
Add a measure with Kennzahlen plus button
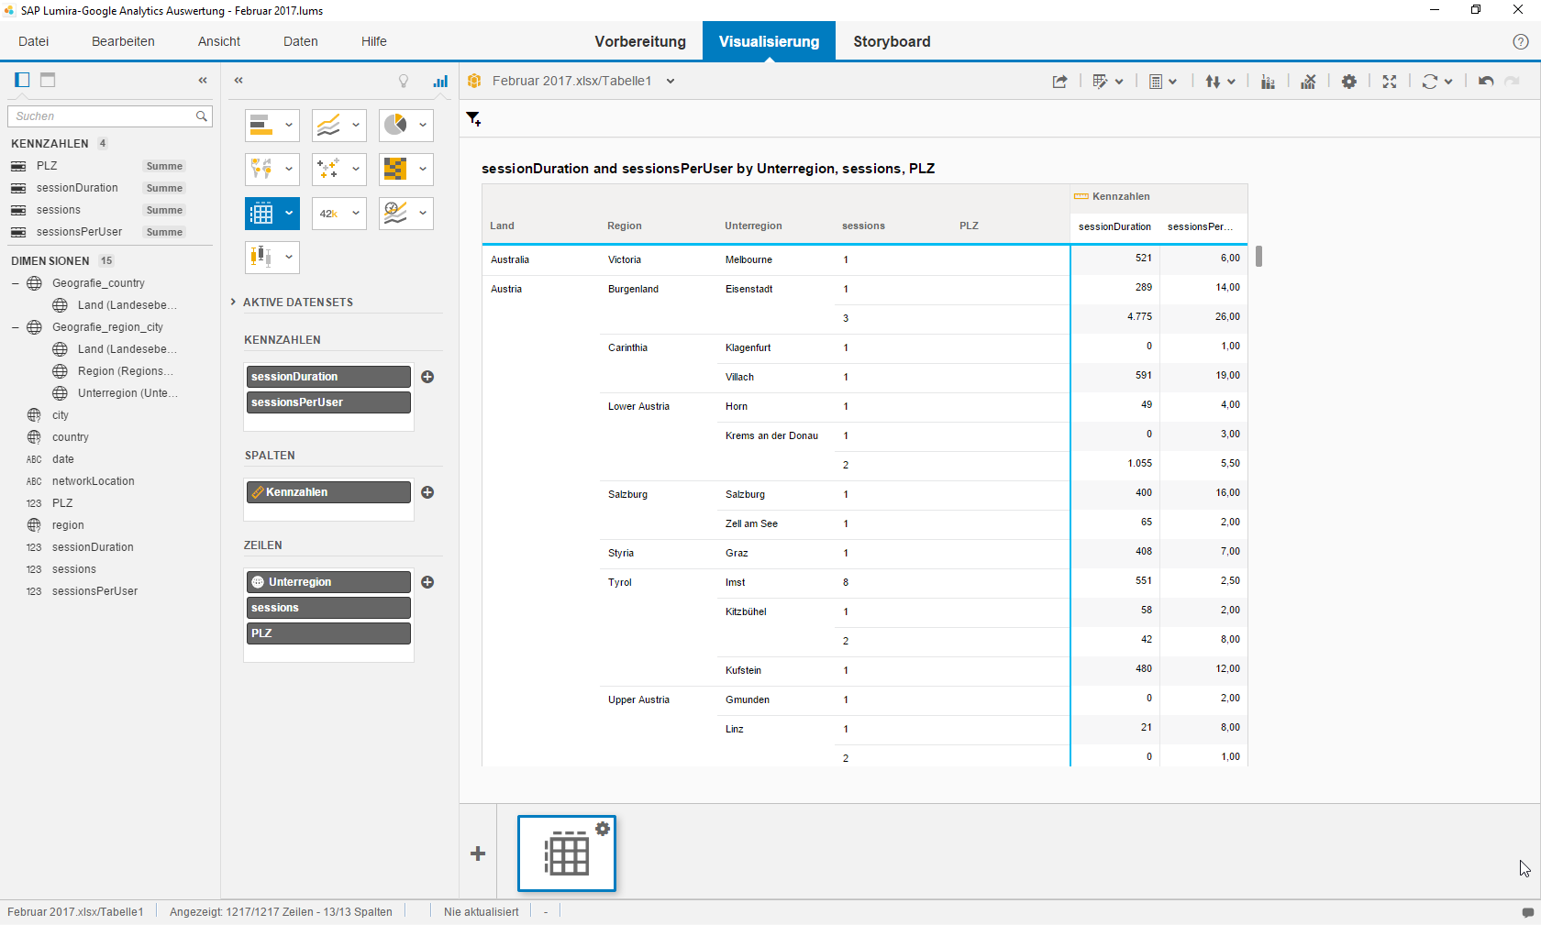[x=427, y=377]
